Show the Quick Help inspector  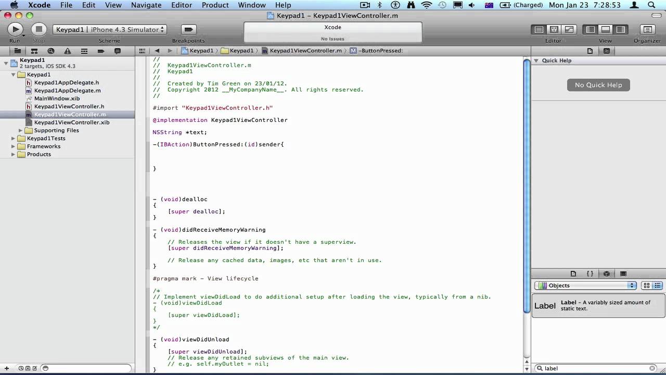click(607, 51)
